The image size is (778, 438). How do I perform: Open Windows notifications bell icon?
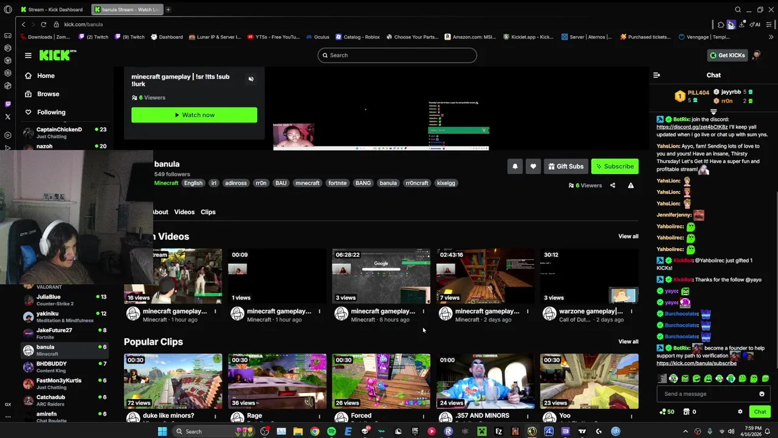pyautogui.click(x=767, y=431)
